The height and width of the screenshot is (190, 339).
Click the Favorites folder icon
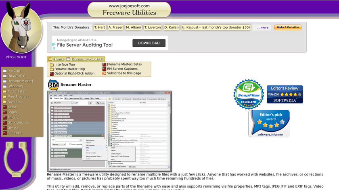pos(5,102)
